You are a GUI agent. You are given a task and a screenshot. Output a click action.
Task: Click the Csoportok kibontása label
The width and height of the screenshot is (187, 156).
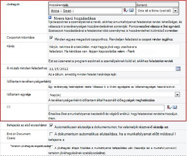20,38
